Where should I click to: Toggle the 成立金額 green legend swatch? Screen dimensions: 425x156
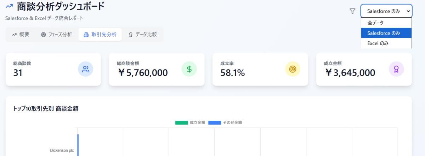click(181, 123)
